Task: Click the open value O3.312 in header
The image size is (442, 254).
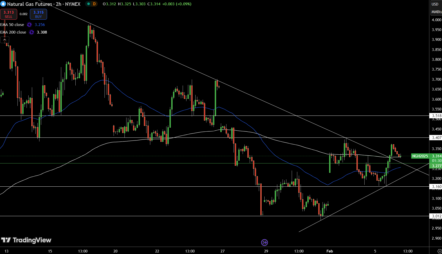Action: tap(110, 4)
